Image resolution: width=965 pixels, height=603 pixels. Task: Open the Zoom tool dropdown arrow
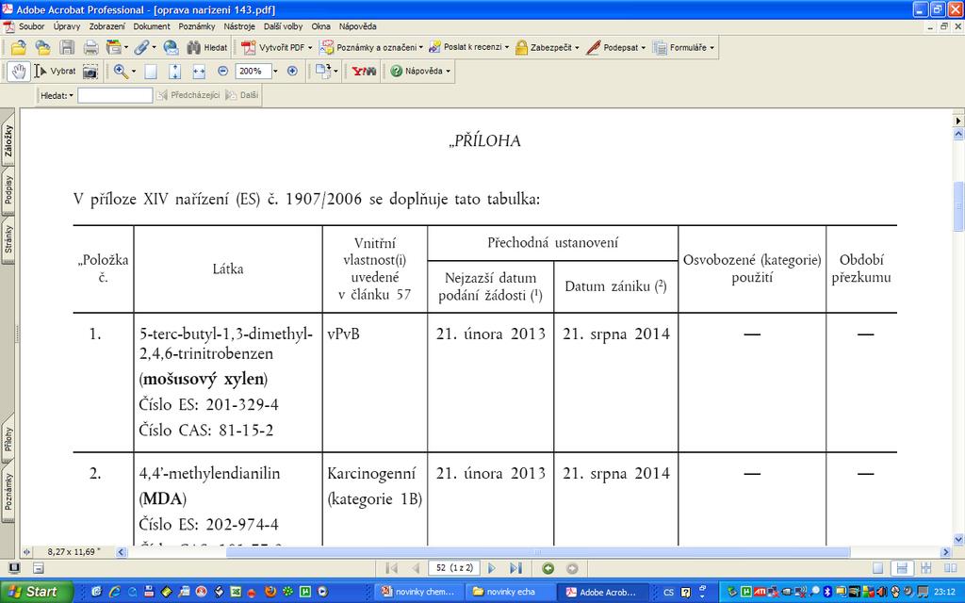click(133, 72)
